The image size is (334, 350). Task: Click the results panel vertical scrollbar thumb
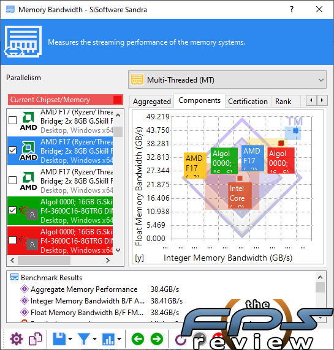(320, 287)
